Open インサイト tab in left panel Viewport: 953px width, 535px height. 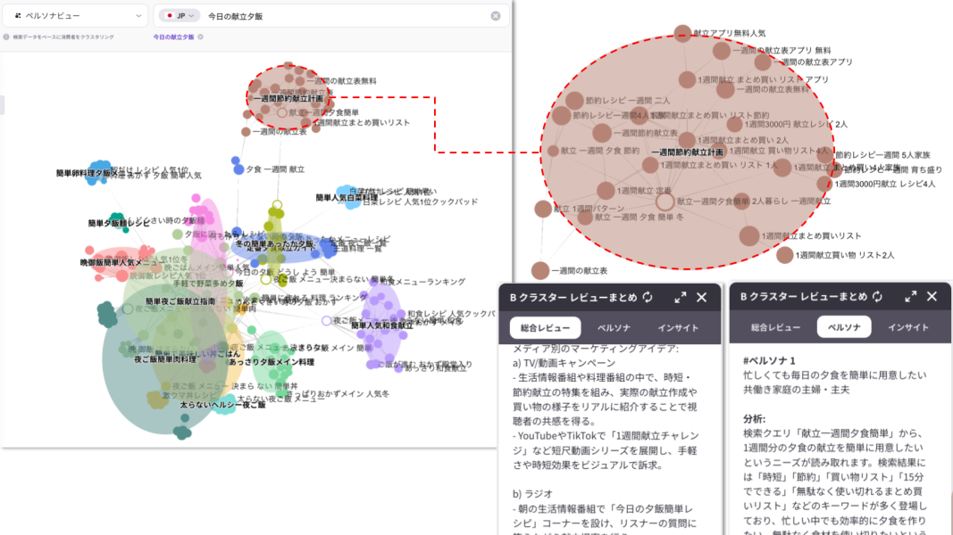(678, 327)
